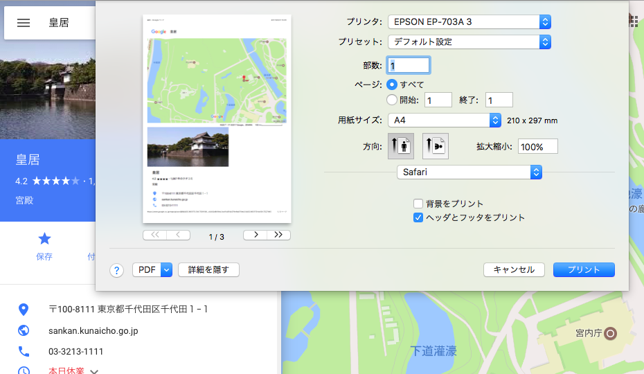The width and height of the screenshot is (644, 374).
Task: Open the PDF dropdown menu
Action: [x=152, y=270]
